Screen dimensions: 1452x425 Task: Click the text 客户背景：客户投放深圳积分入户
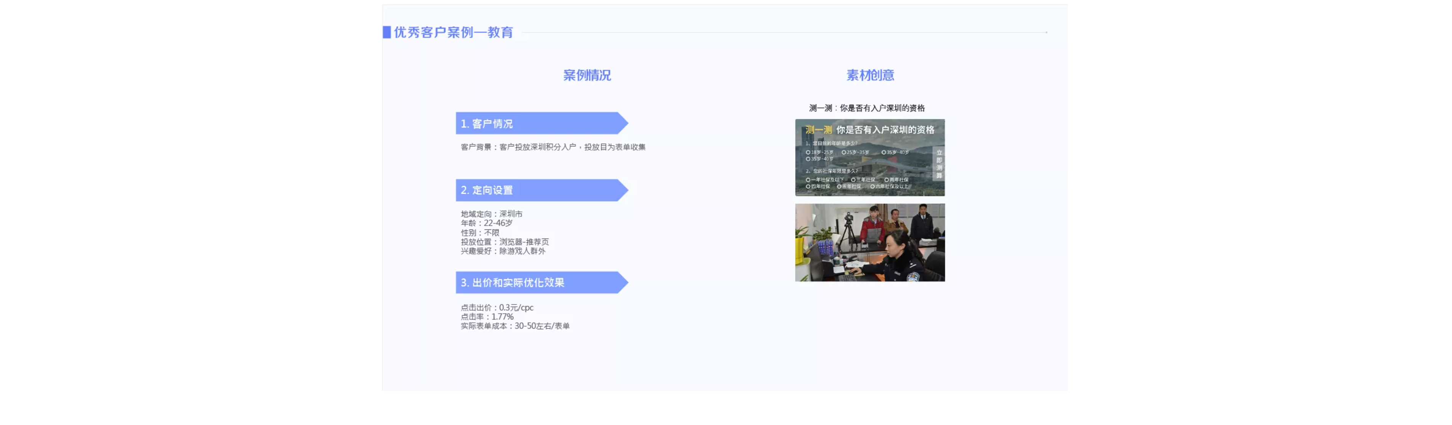(519, 147)
